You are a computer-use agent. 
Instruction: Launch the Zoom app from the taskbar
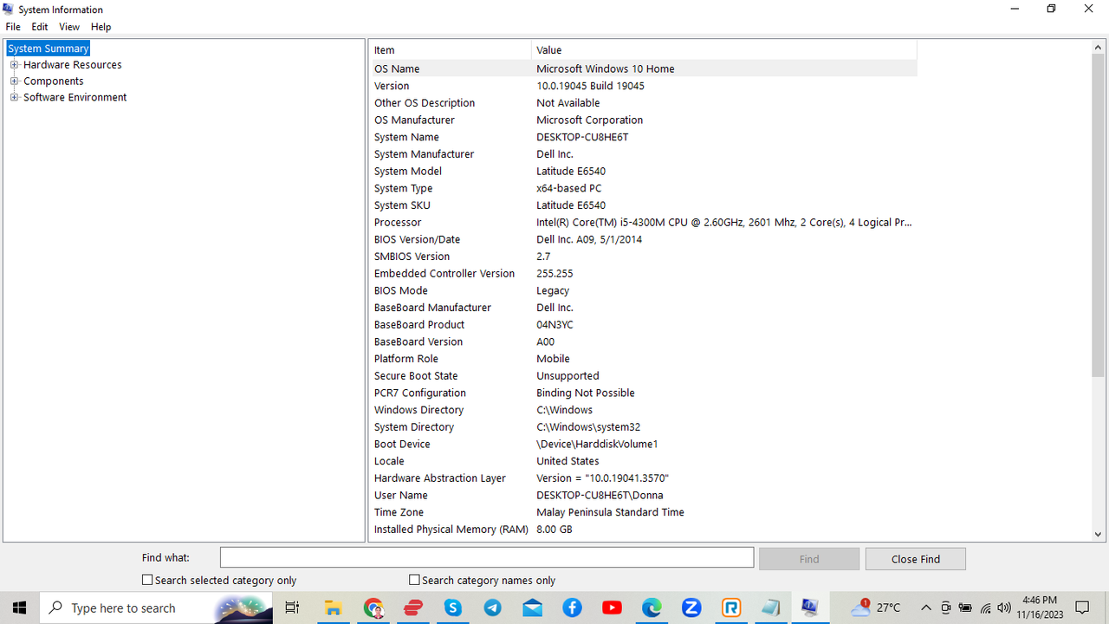pyautogui.click(x=691, y=608)
